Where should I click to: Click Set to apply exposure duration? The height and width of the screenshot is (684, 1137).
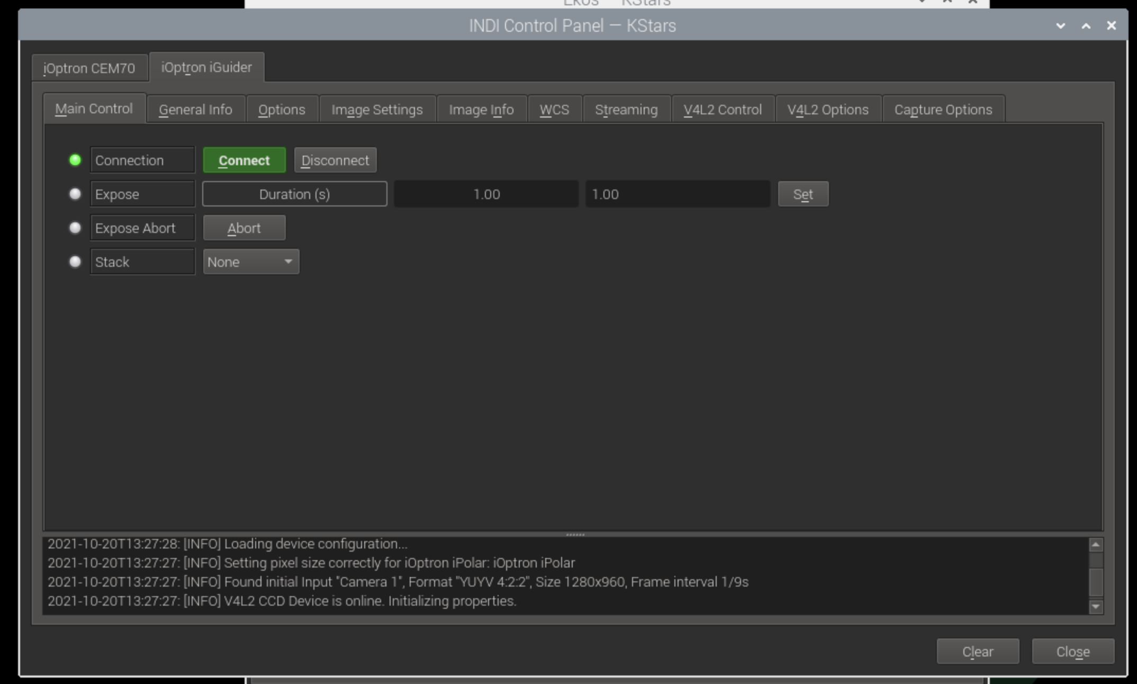point(802,194)
